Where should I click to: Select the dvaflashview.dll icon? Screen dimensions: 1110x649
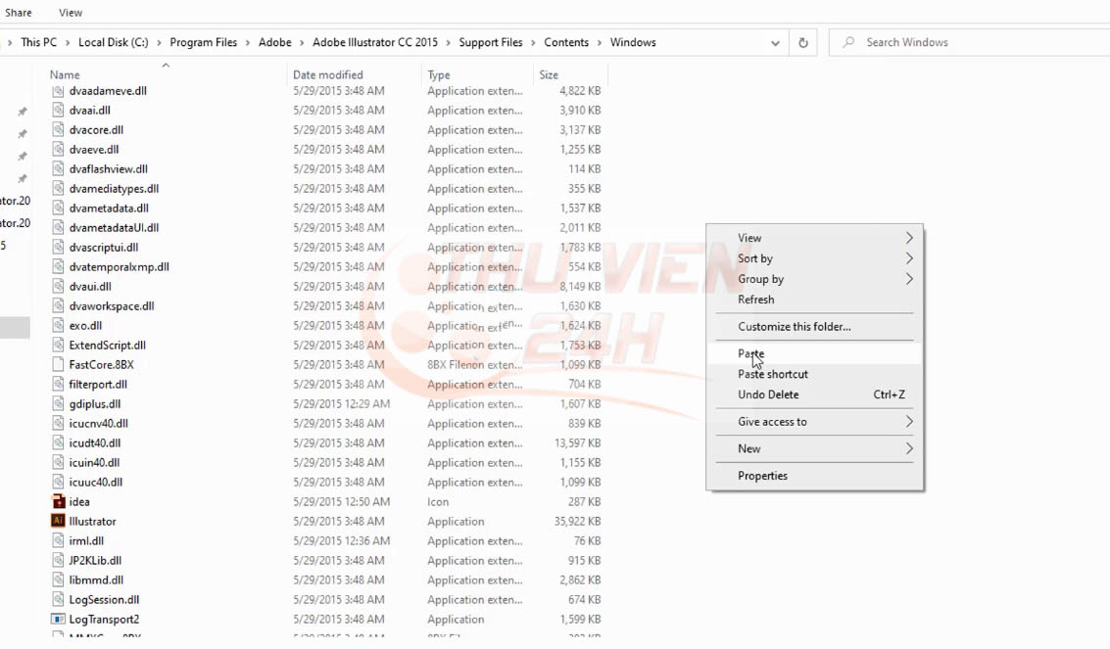pyautogui.click(x=58, y=169)
